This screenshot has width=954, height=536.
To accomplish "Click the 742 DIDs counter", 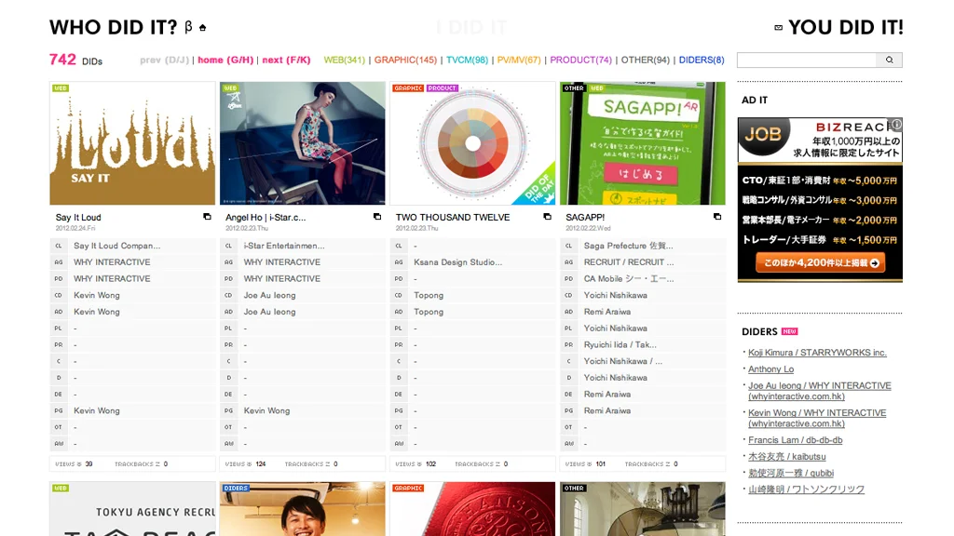I will pos(75,60).
